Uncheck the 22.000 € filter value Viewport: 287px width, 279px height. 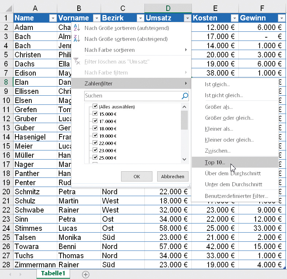pos(95,143)
